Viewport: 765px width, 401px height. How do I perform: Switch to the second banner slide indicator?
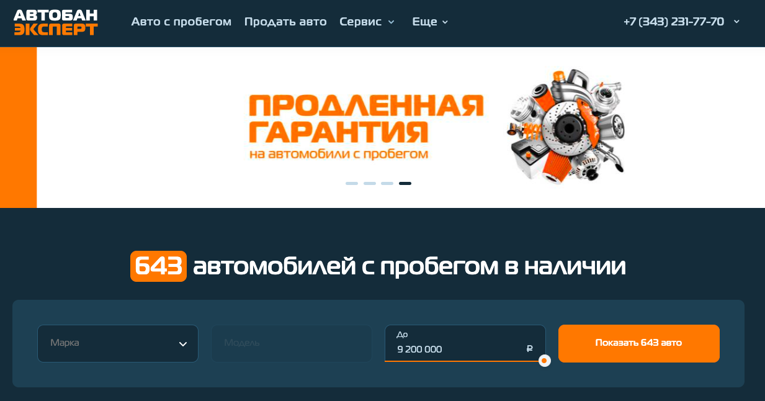click(x=370, y=184)
